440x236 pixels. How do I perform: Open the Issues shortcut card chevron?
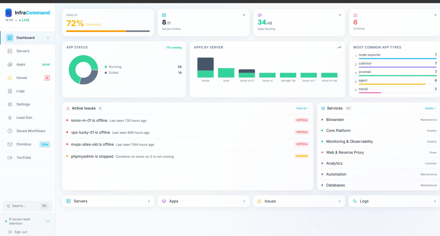(340, 201)
